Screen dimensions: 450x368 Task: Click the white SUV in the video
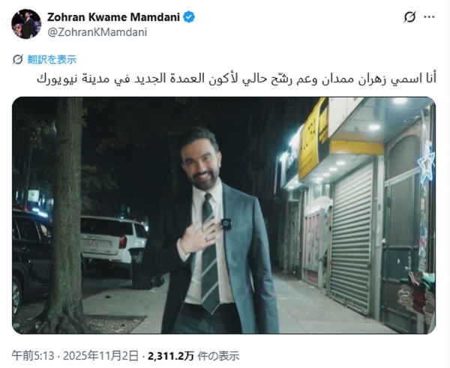(113, 241)
